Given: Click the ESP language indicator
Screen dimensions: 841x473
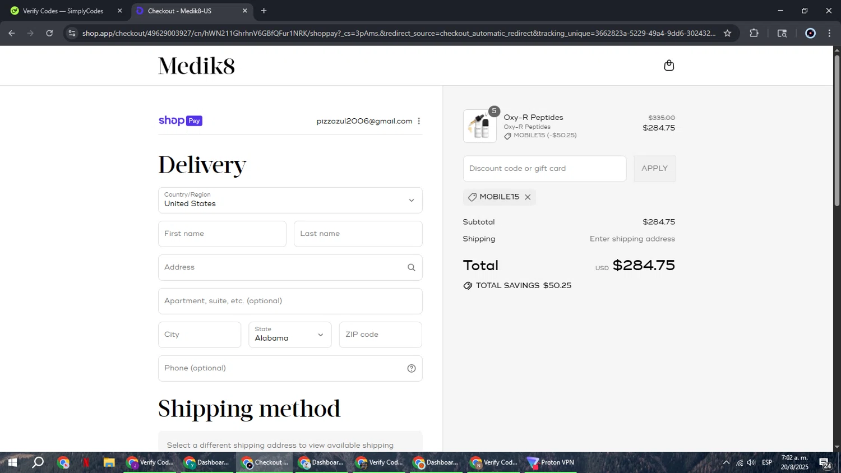Looking at the screenshot, I should click(767, 463).
